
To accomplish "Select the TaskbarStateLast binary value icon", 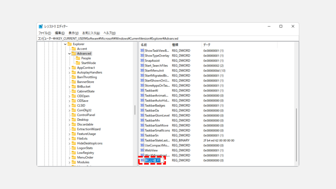I will click(x=142, y=140).
